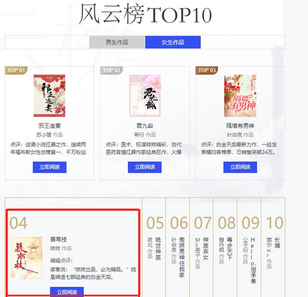Open author 叶非夜 under 隔墙有男神

tap(234, 135)
